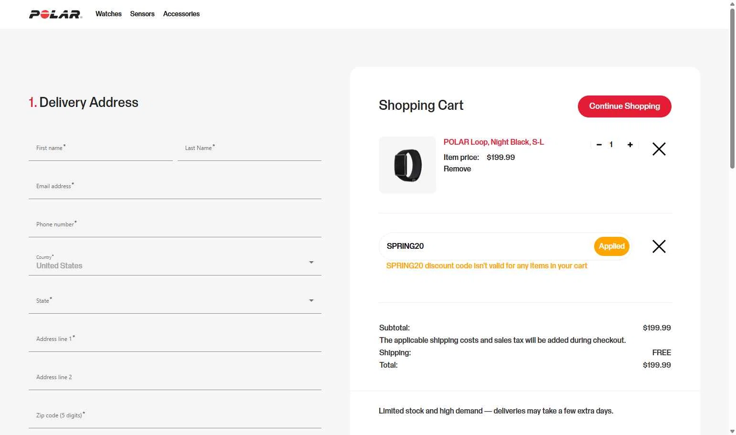Increase POLAR Loop quantity with plus icon
Image resolution: width=736 pixels, height=435 pixels.
[630, 145]
